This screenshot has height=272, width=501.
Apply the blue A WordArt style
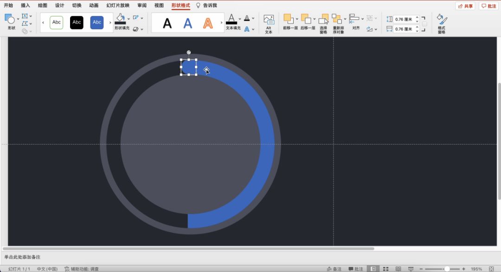pyautogui.click(x=187, y=23)
